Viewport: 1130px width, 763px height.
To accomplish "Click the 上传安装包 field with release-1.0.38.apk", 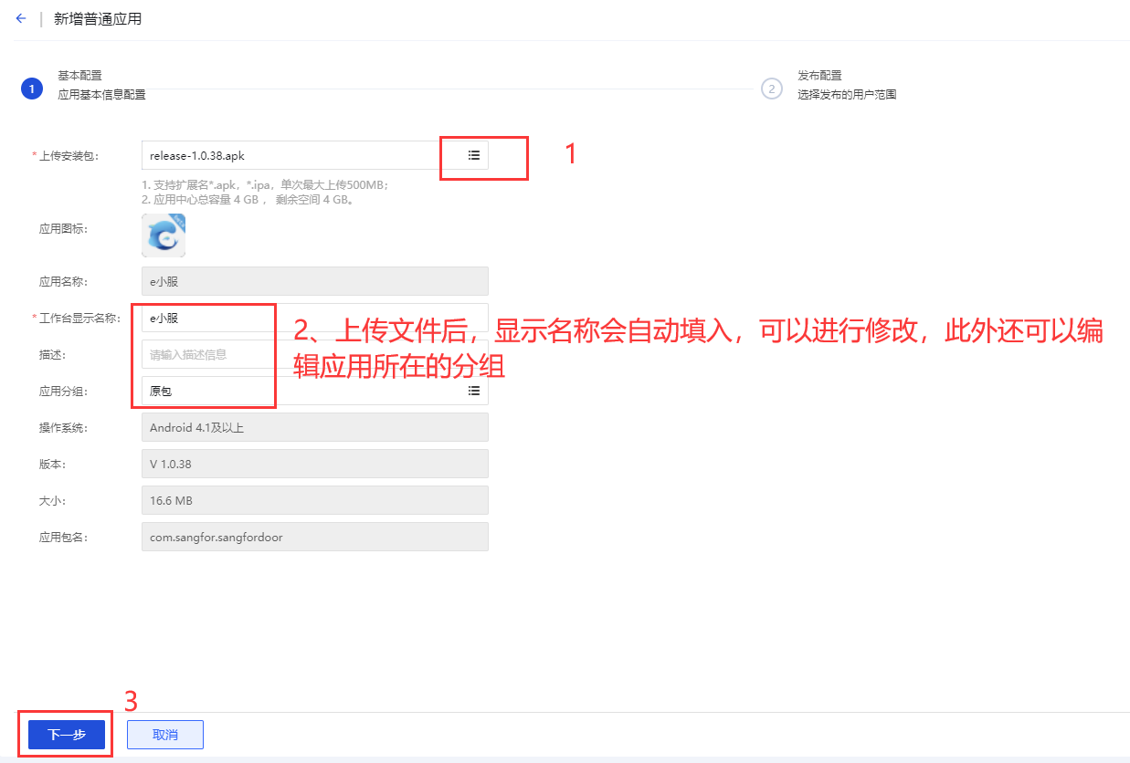I will [x=315, y=155].
